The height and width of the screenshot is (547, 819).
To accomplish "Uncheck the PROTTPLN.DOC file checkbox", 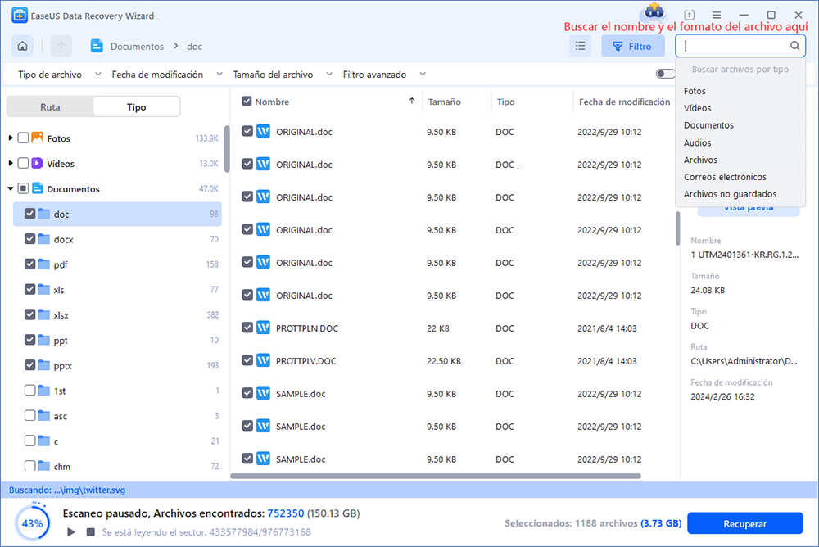I will pos(247,328).
